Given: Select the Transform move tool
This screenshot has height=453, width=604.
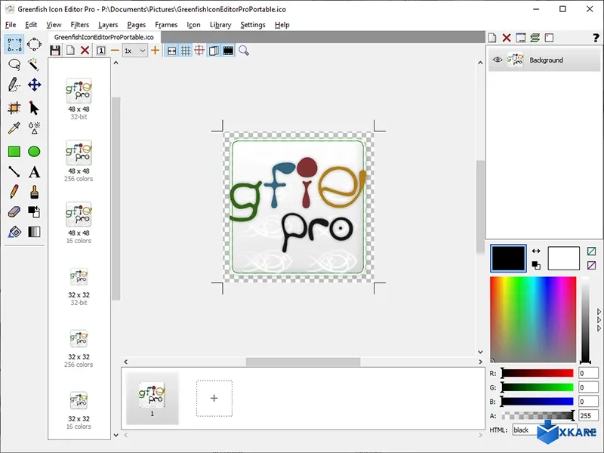Looking at the screenshot, I should pyautogui.click(x=34, y=85).
